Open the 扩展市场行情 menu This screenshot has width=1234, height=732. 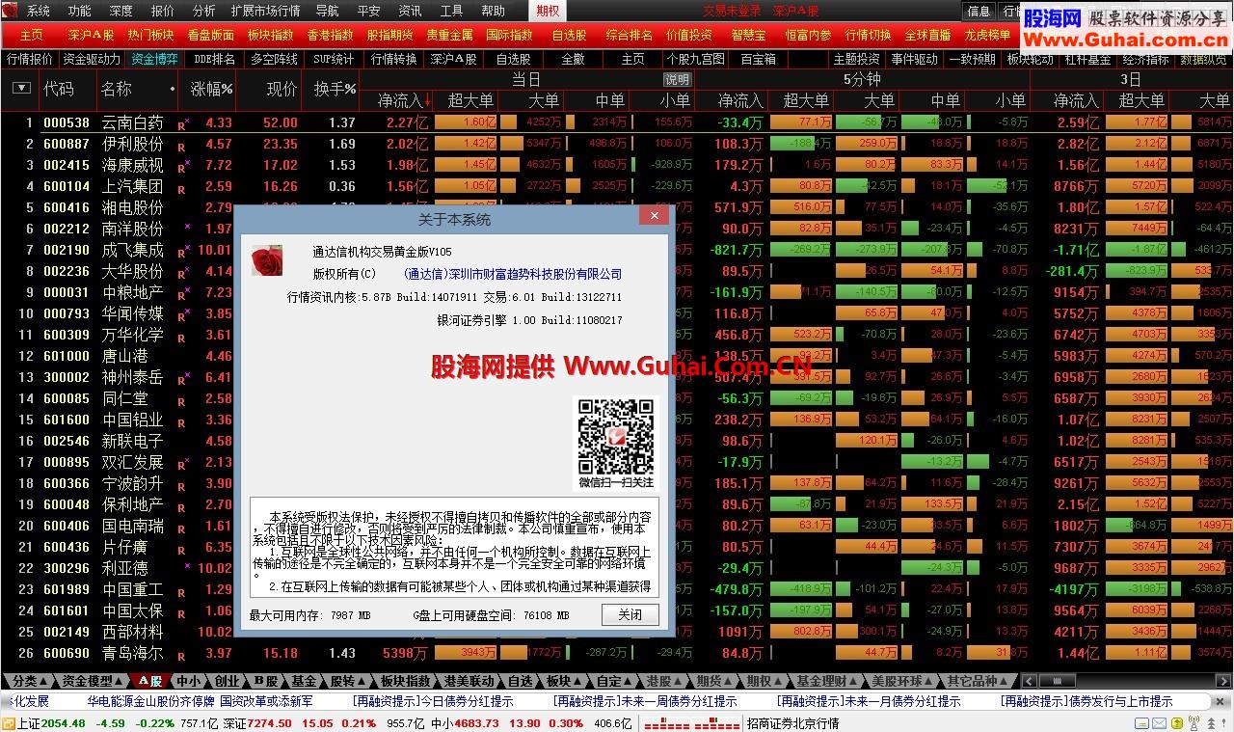[265, 12]
